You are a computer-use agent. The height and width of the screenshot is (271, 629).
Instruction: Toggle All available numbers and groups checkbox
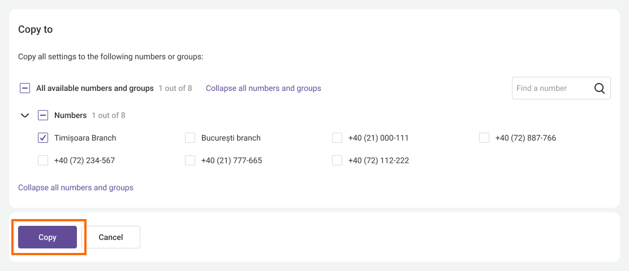25,88
